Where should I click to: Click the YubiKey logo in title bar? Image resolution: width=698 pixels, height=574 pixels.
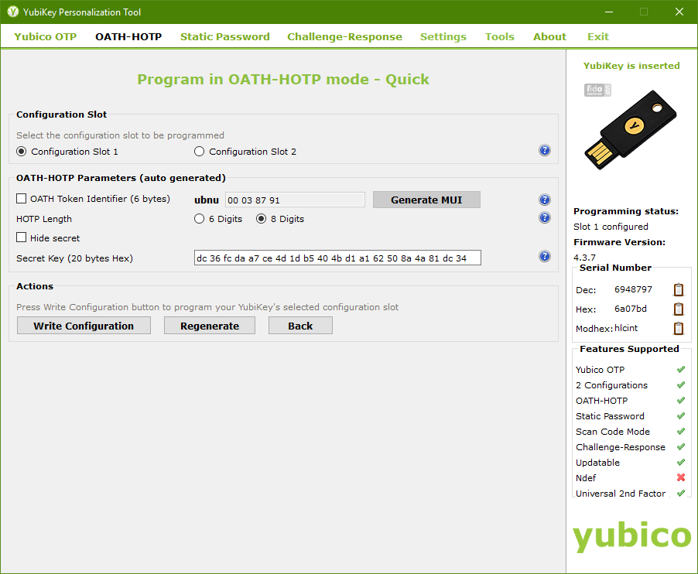[13, 12]
